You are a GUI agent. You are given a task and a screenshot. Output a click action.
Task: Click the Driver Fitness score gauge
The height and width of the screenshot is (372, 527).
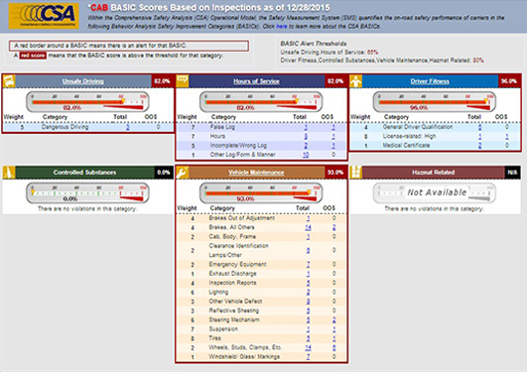(x=435, y=102)
